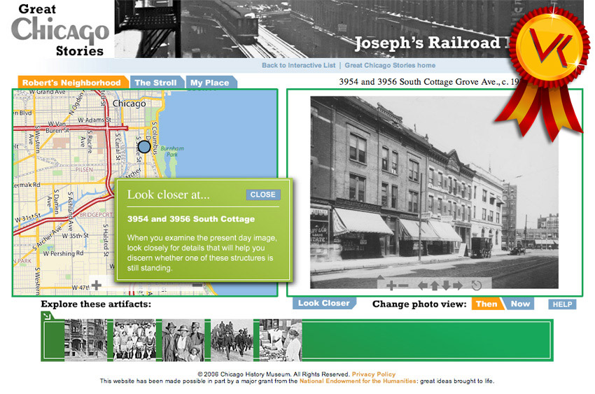Open the HELP button
The width and height of the screenshot is (595, 394).
pyautogui.click(x=562, y=304)
